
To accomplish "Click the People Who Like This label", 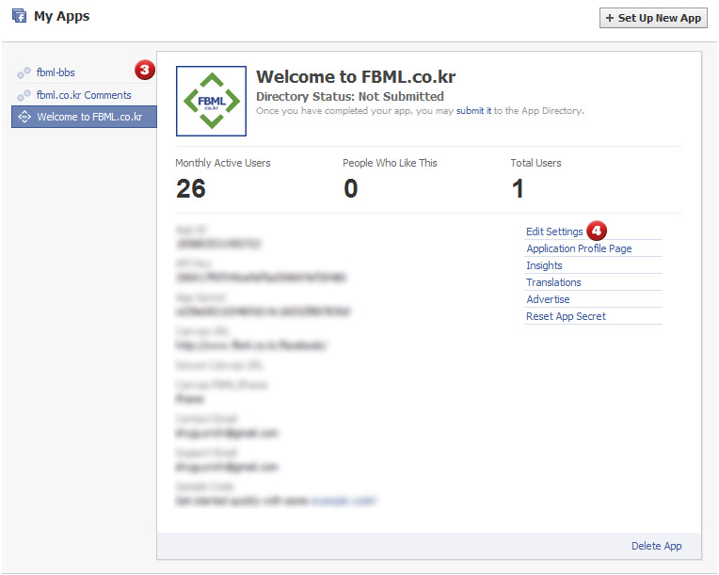I will (390, 163).
